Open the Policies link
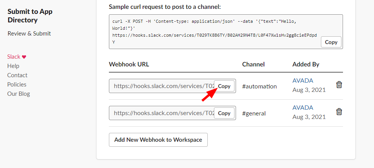The height and width of the screenshot is (168, 374). pyautogui.click(x=17, y=85)
